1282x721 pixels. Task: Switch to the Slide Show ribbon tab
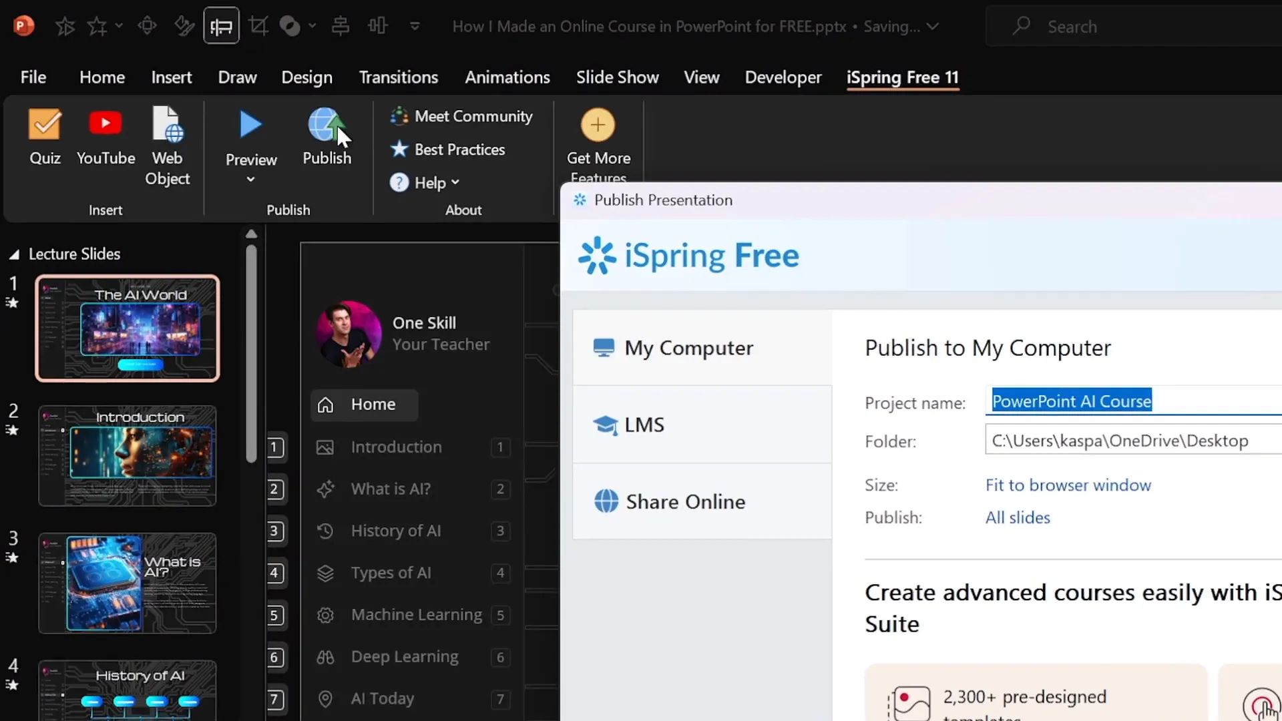click(616, 77)
